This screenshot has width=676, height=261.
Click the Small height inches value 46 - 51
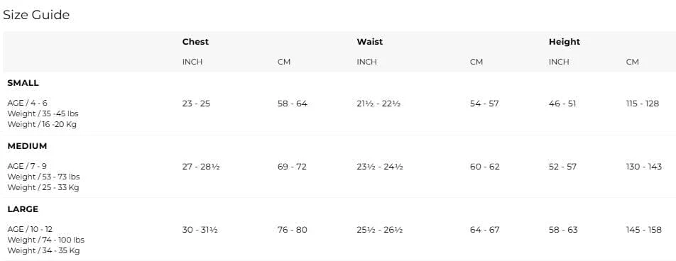coord(562,104)
